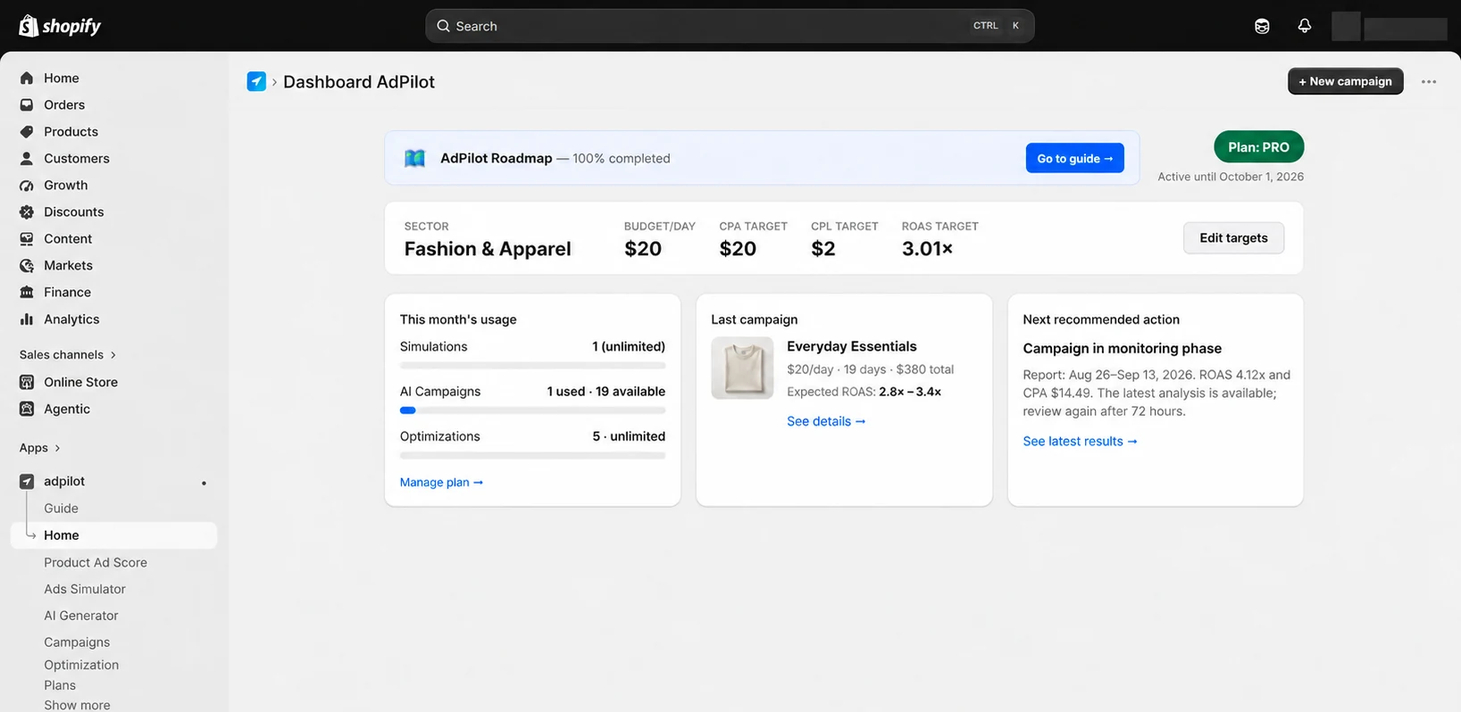1461x712 pixels.
Task: Click the Content icon
Action: click(x=27, y=239)
